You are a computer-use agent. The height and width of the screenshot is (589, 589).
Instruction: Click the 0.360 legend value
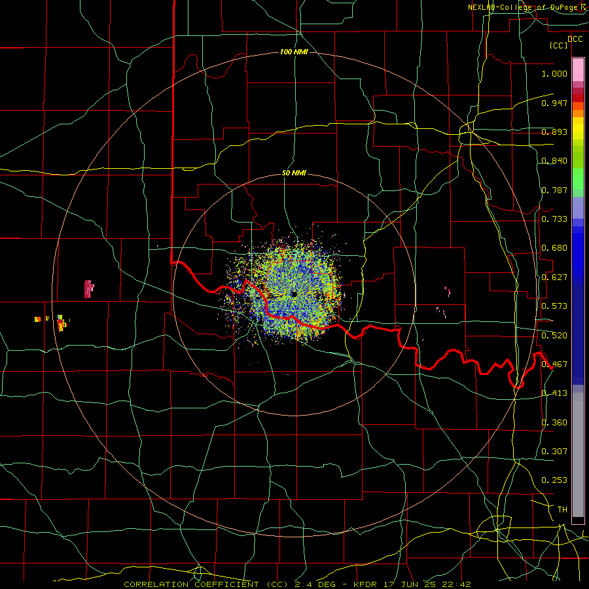tap(554, 423)
